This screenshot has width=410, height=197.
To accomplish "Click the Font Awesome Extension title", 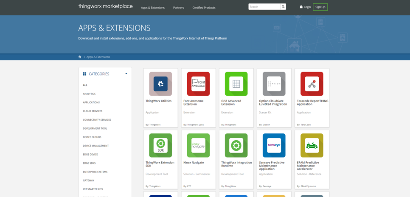I will [x=194, y=103].
